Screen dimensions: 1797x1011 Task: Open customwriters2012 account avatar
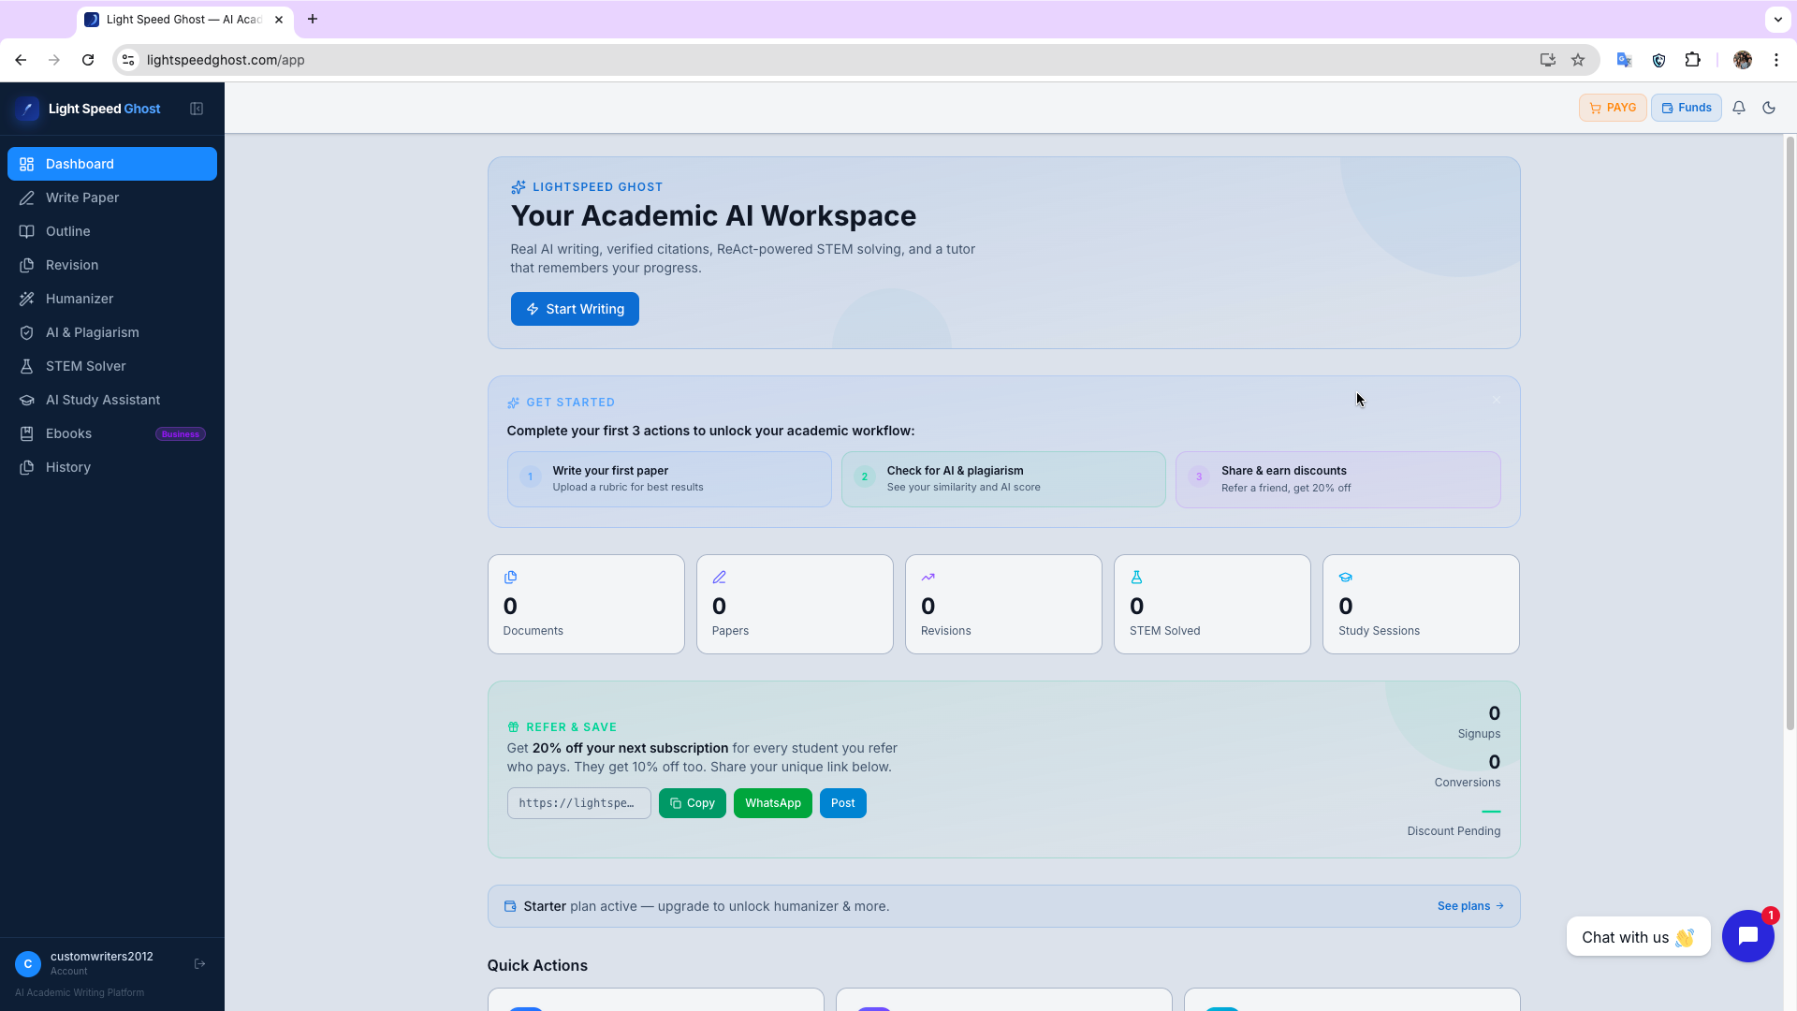click(x=28, y=963)
